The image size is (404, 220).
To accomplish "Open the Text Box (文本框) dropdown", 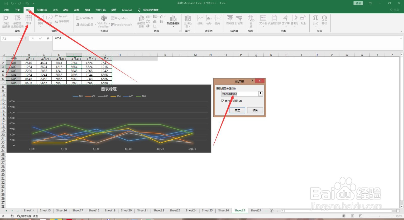I will pyautogui.click(x=263, y=21).
